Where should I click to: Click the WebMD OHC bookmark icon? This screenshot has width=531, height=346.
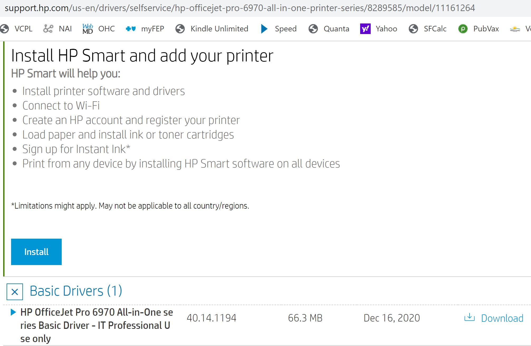click(88, 29)
